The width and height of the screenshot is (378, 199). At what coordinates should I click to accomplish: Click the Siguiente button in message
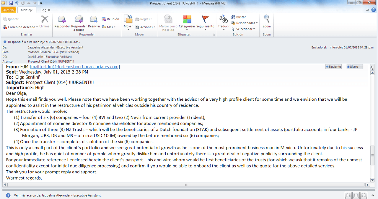(333, 67)
